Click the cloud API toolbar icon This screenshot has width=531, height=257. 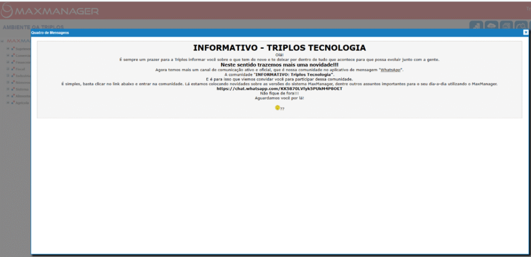(491, 25)
